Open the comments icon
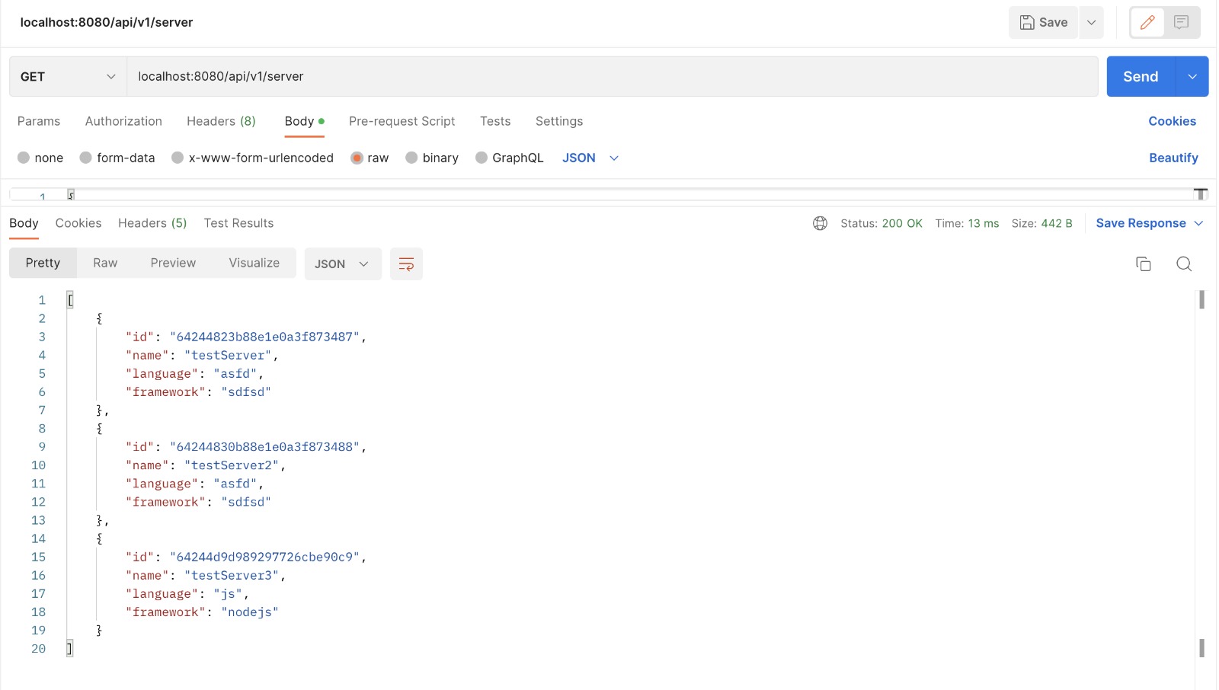 (x=1181, y=22)
